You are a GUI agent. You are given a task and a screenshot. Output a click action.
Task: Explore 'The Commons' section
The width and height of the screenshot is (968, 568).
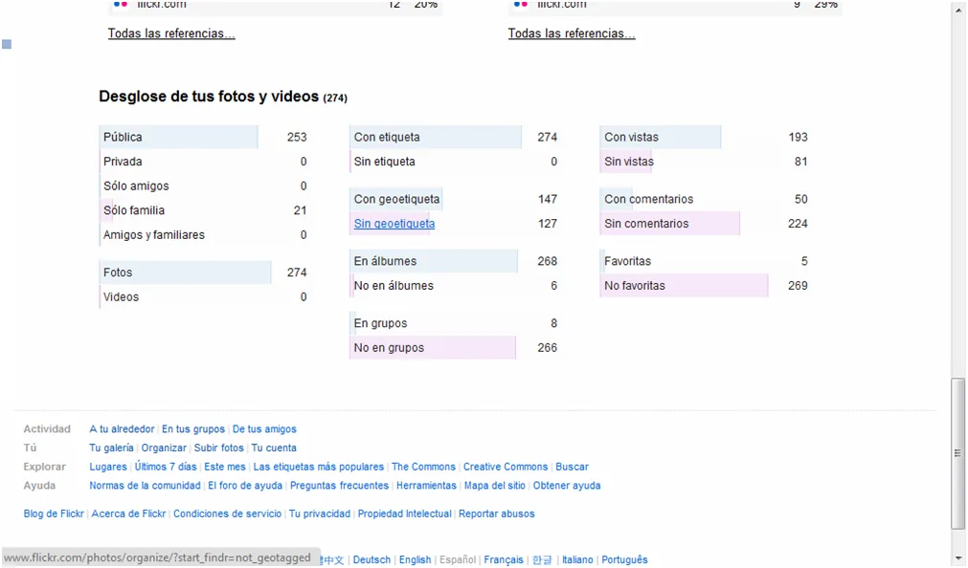[423, 467]
